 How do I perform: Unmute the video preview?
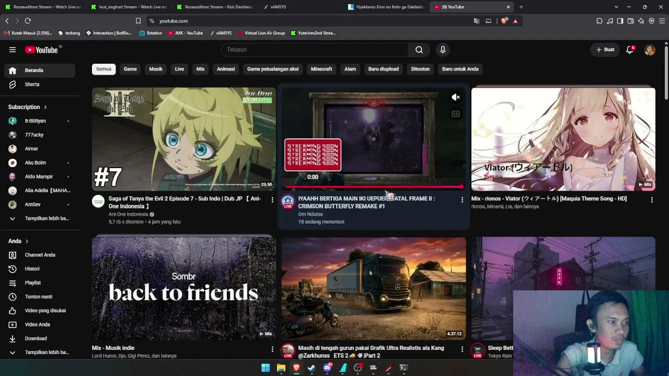[x=456, y=97]
